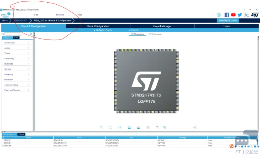Click the table layout icon in pinout toolbar
The width and height of the screenshot is (261, 157).
157,127
